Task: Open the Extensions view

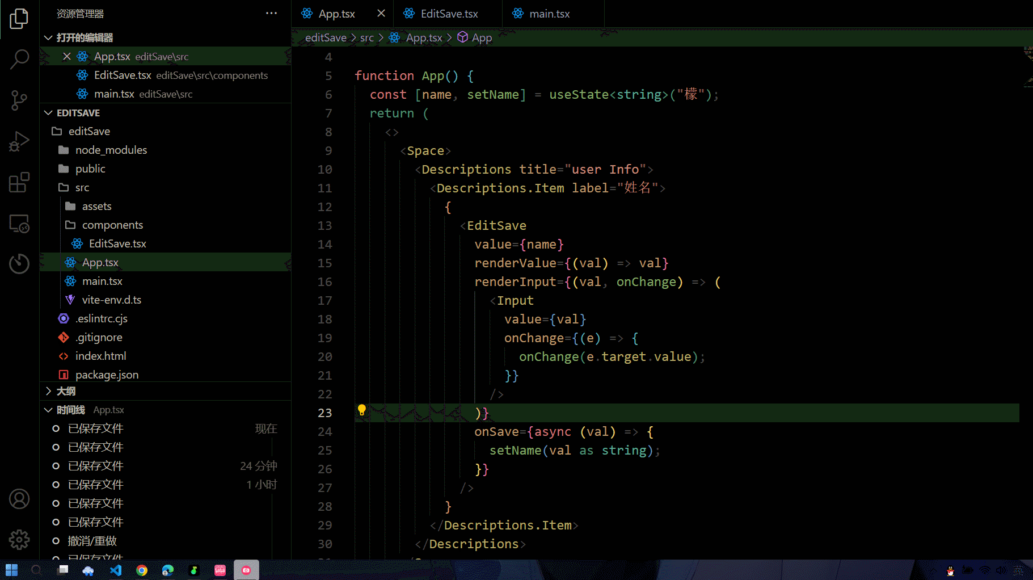Action: pos(19,182)
